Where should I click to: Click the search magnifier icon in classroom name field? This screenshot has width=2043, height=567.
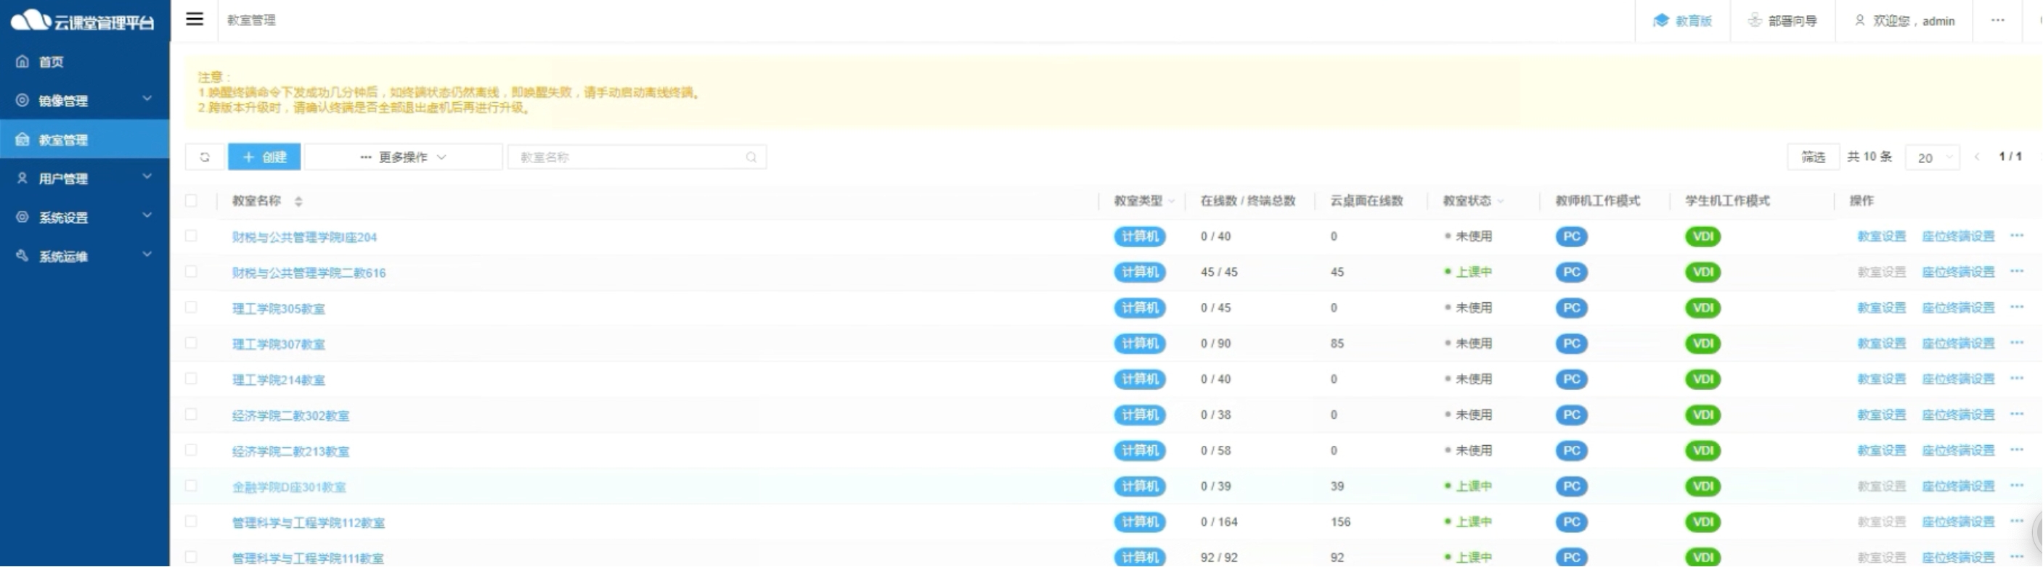tap(750, 157)
